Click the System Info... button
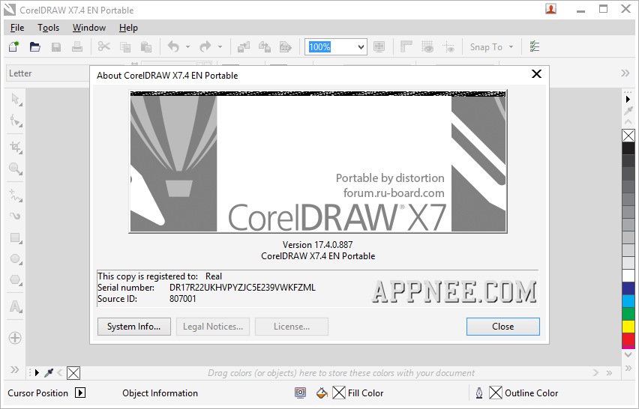The width and height of the screenshot is (639, 409). pyautogui.click(x=134, y=327)
